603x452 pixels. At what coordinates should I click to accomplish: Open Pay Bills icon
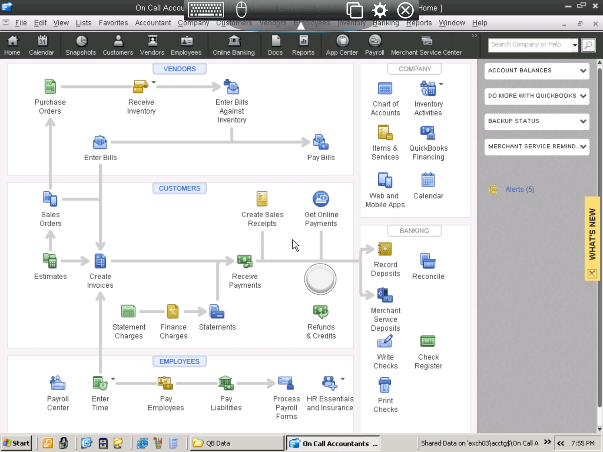321,142
